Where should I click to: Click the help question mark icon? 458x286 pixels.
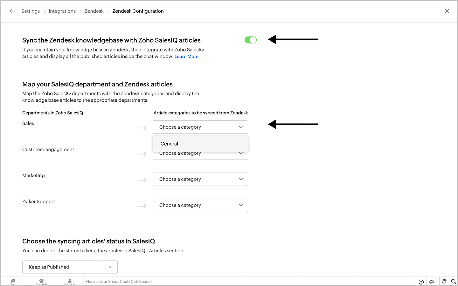[x=421, y=282]
